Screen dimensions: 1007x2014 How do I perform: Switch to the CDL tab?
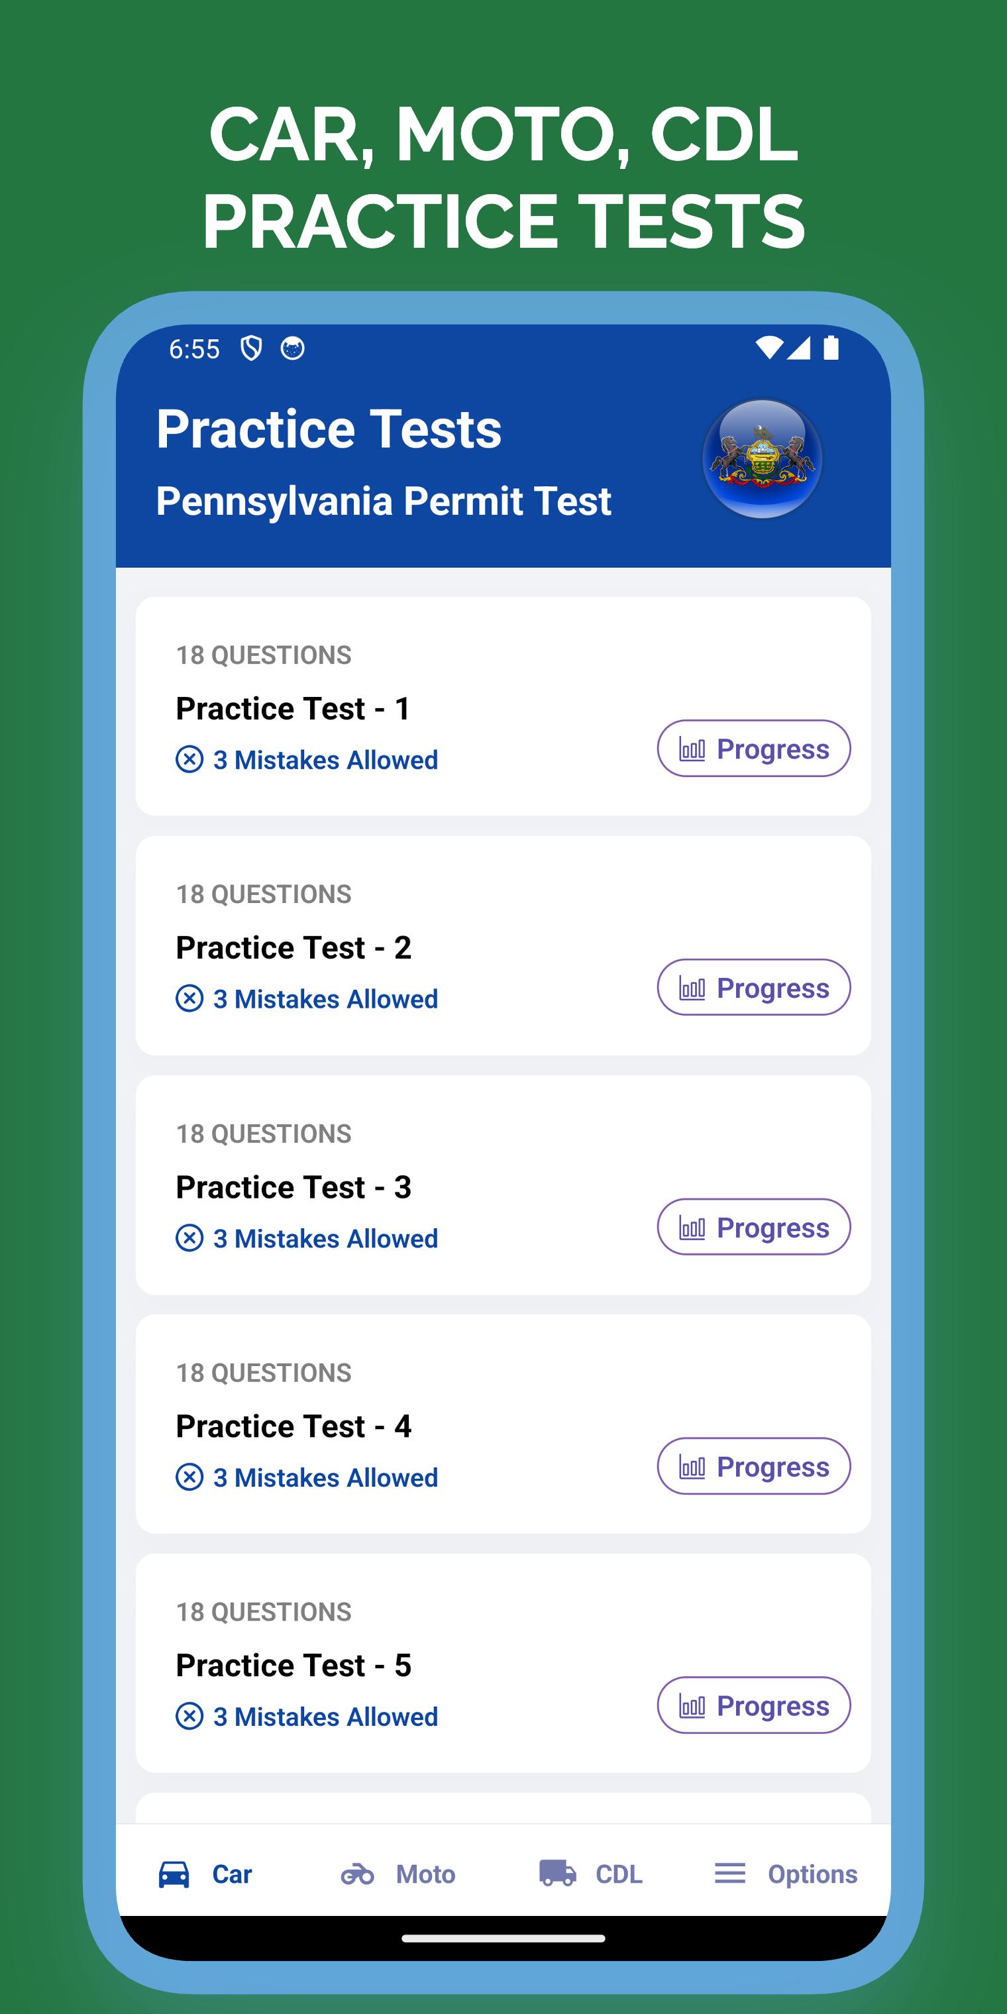(591, 1874)
